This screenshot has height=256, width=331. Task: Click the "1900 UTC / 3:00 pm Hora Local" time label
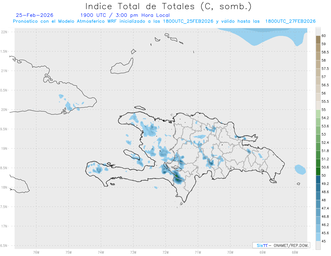point(125,15)
